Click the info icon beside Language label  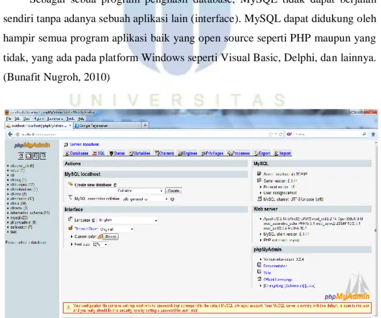coord(93,221)
